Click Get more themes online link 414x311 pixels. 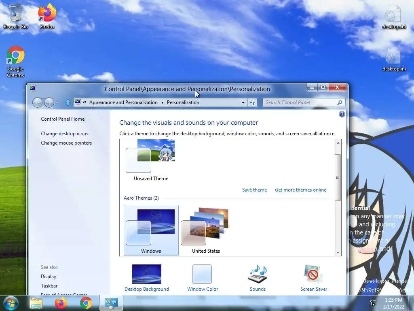click(x=300, y=190)
